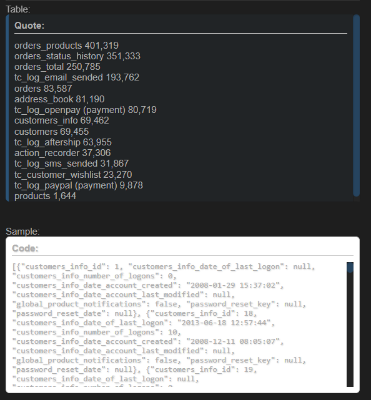371x400 pixels.
Task: Click the Code sample scrollbar thumb
Action: [350, 267]
